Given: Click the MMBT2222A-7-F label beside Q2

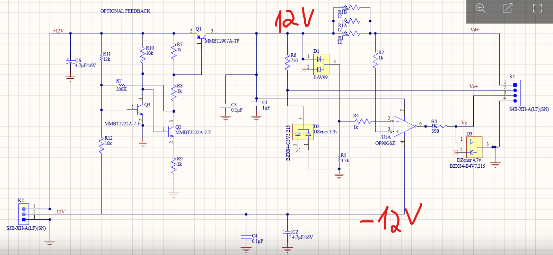Looking at the screenshot, I should [x=193, y=132].
